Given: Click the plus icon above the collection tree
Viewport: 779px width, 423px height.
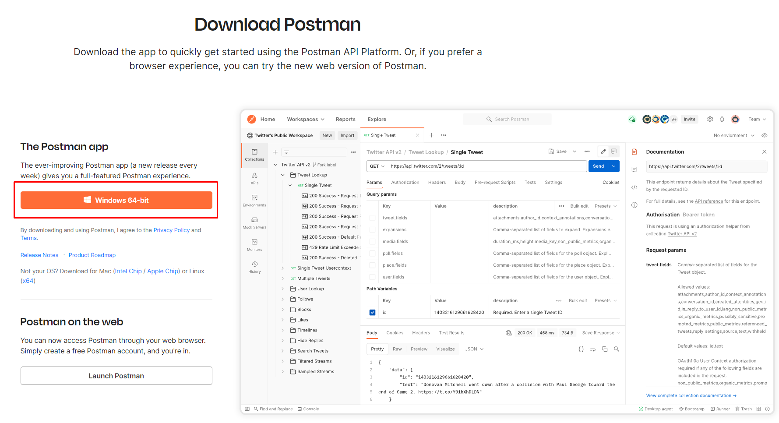Looking at the screenshot, I should [275, 152].
